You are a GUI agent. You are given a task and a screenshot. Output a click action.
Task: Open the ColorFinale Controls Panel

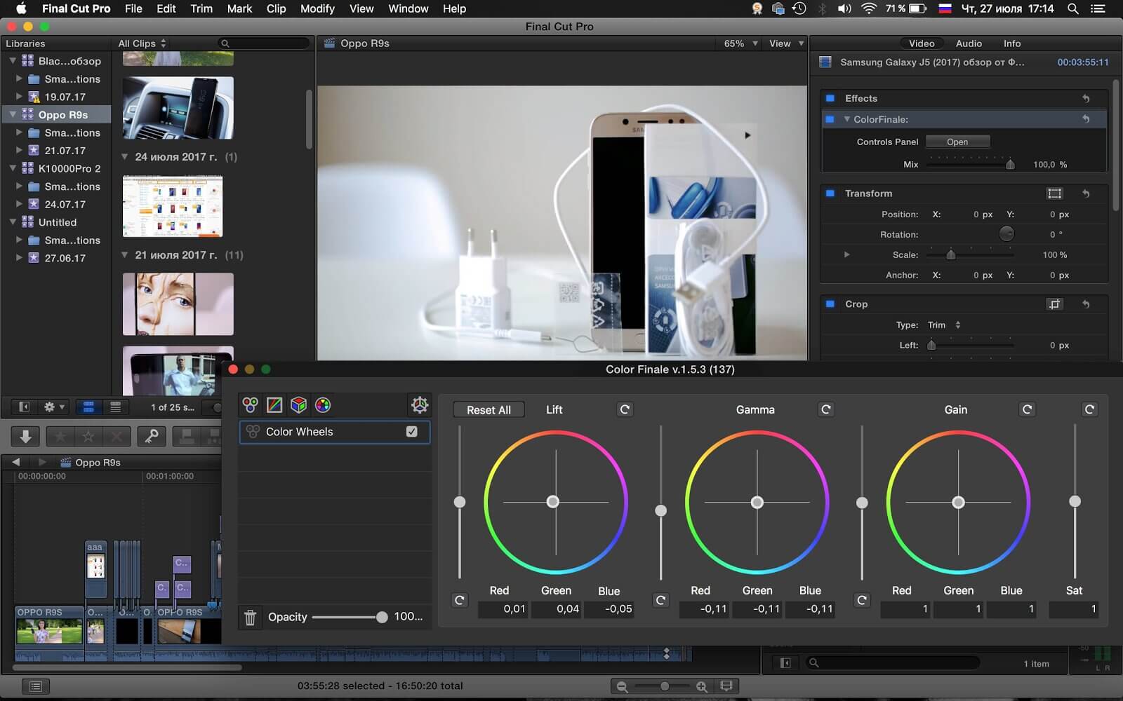click(x=957, y=142)
